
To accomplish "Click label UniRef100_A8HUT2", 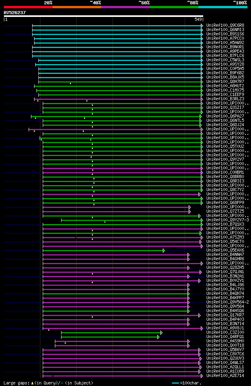I will coord(225,86).
